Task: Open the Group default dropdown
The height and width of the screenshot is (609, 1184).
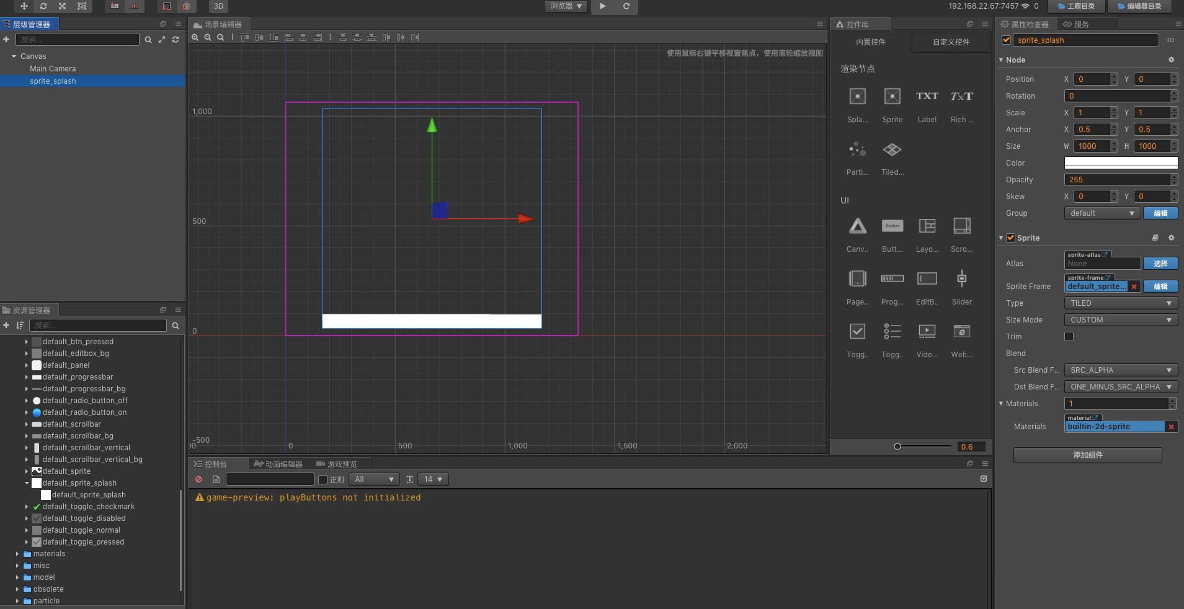Action: click(1103, 213)
